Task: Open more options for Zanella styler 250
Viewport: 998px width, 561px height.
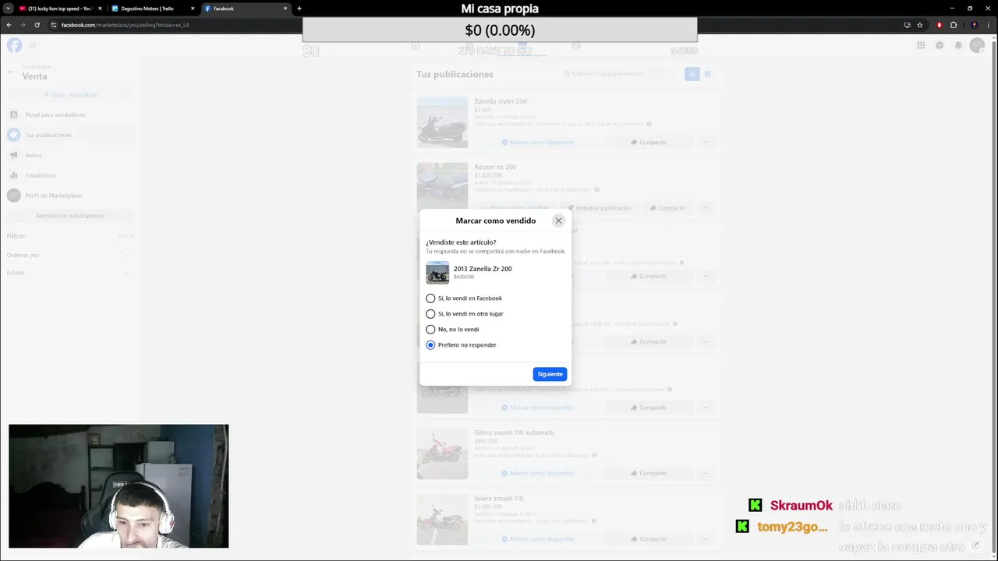Action: [x=706, y=143]
